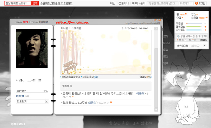Open the 파도타기 dropdown
The width and height of the screenshot is (211, 128).
tap(32, 101)
